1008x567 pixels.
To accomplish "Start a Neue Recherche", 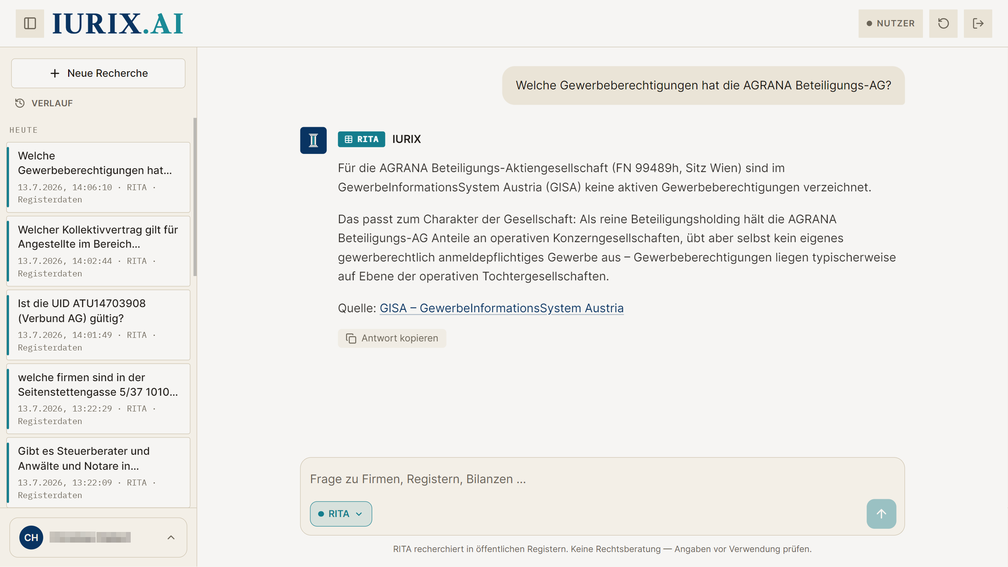I will coord(98,73).
